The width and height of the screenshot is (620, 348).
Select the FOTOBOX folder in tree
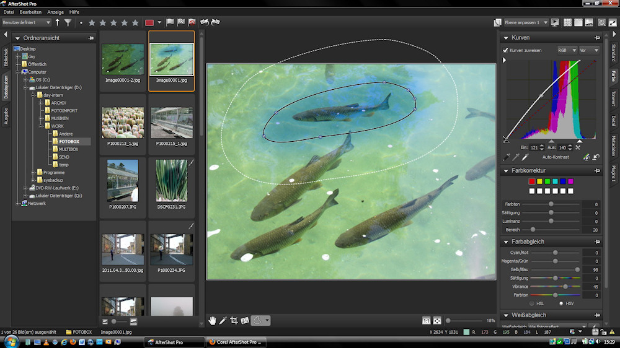click(x=68, y=142)
